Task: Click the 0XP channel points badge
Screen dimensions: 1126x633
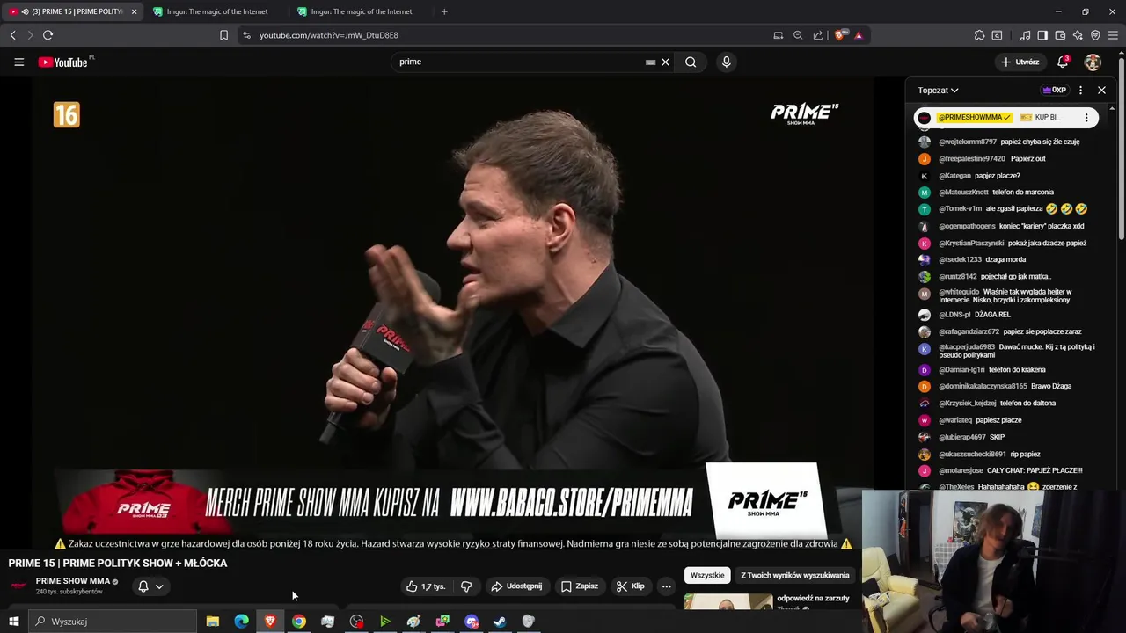Action: (1054, 90)
